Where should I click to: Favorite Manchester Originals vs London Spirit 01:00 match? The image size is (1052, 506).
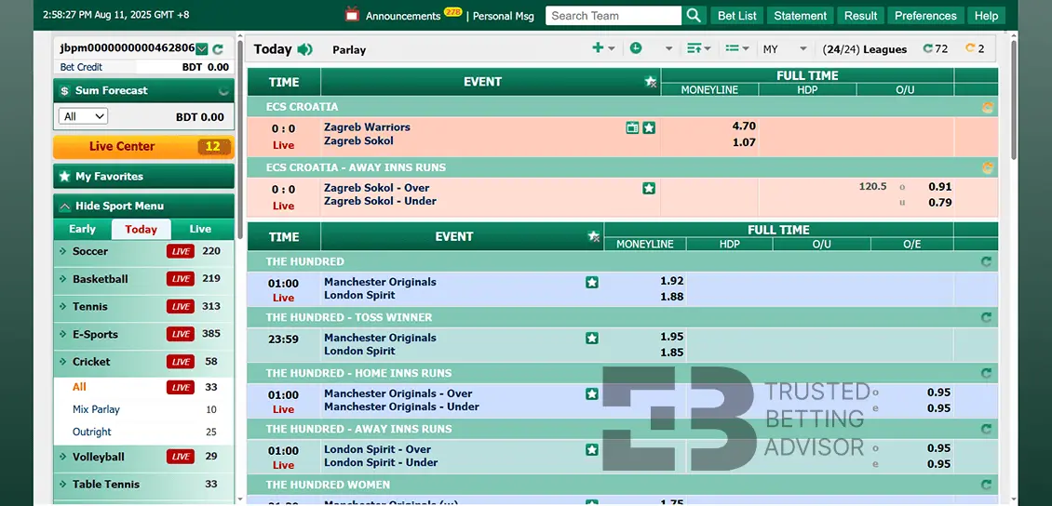[x=592, y=282]
